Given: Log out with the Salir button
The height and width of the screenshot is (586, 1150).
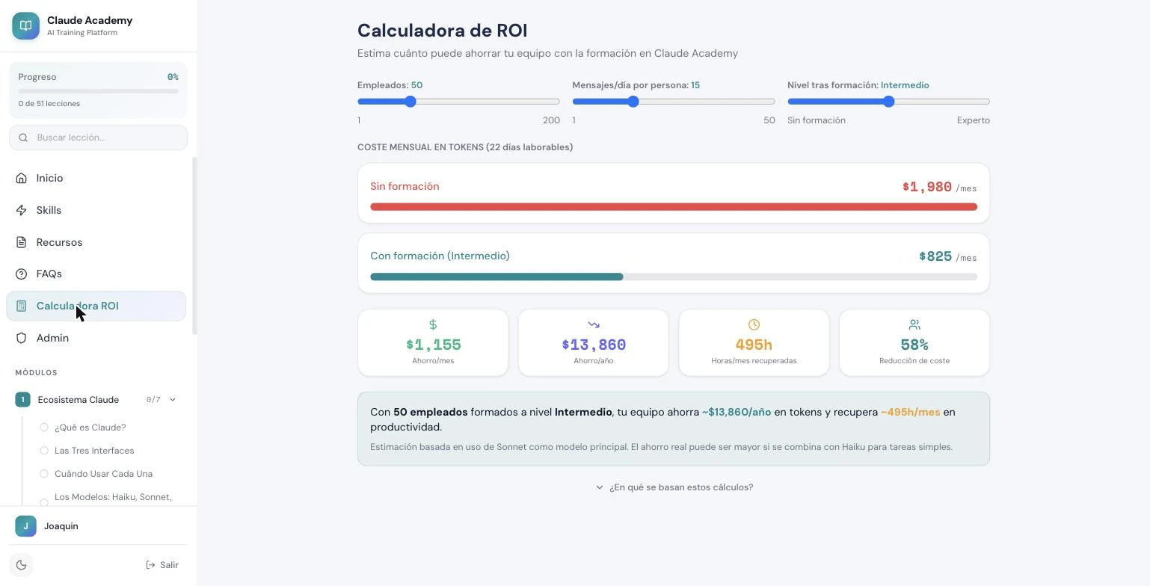Looking at the screenshot, I should pos(162,565).
